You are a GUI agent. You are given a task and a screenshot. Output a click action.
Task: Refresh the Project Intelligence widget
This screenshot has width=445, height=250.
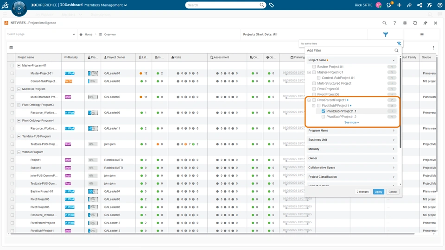(415, 23)
